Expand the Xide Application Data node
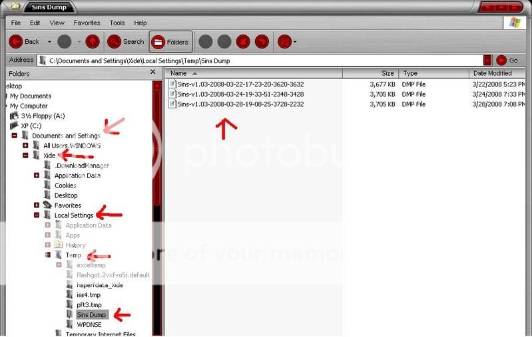The height and width of the screenshot is (337, 532). (37, 175)
